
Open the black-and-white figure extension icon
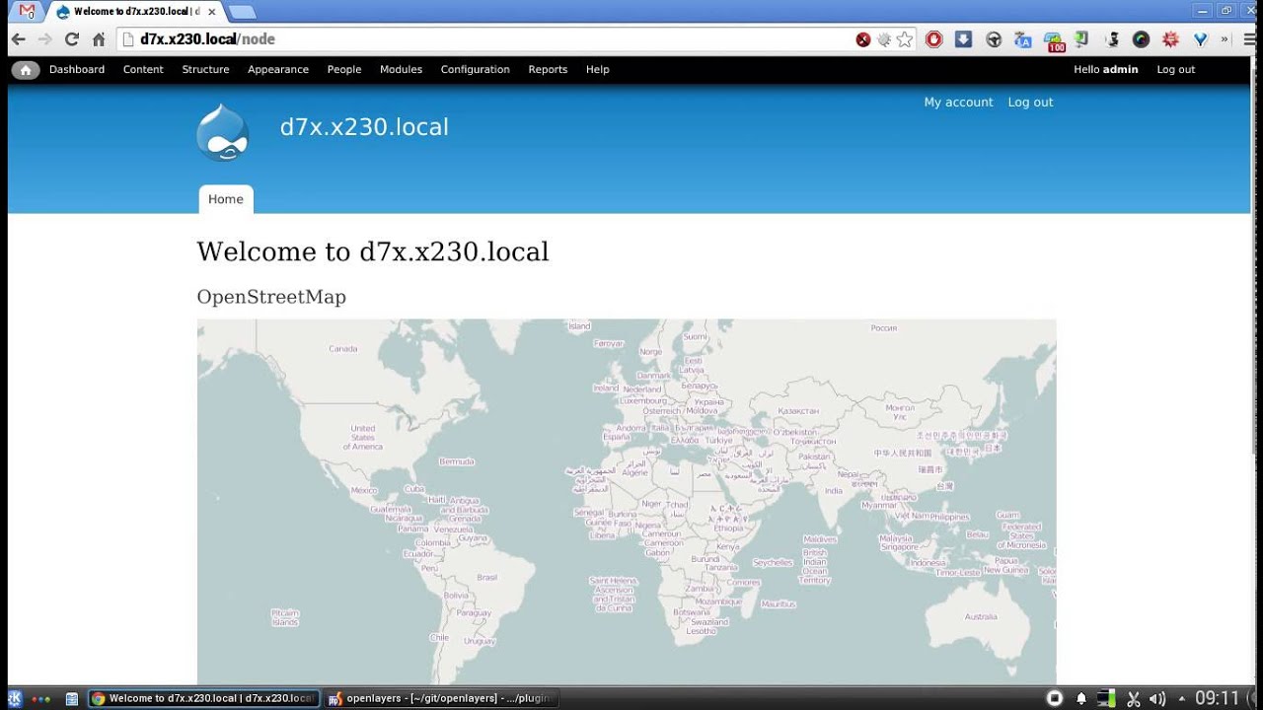click(1113, 39)
